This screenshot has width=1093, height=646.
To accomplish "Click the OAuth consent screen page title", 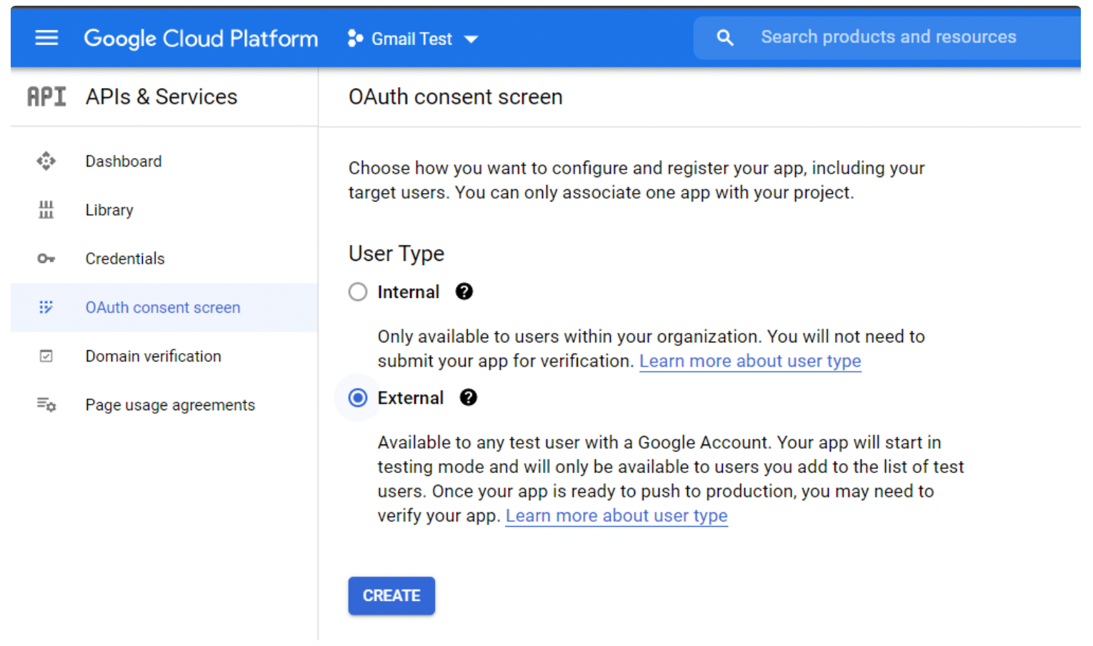I will point(456,97).
